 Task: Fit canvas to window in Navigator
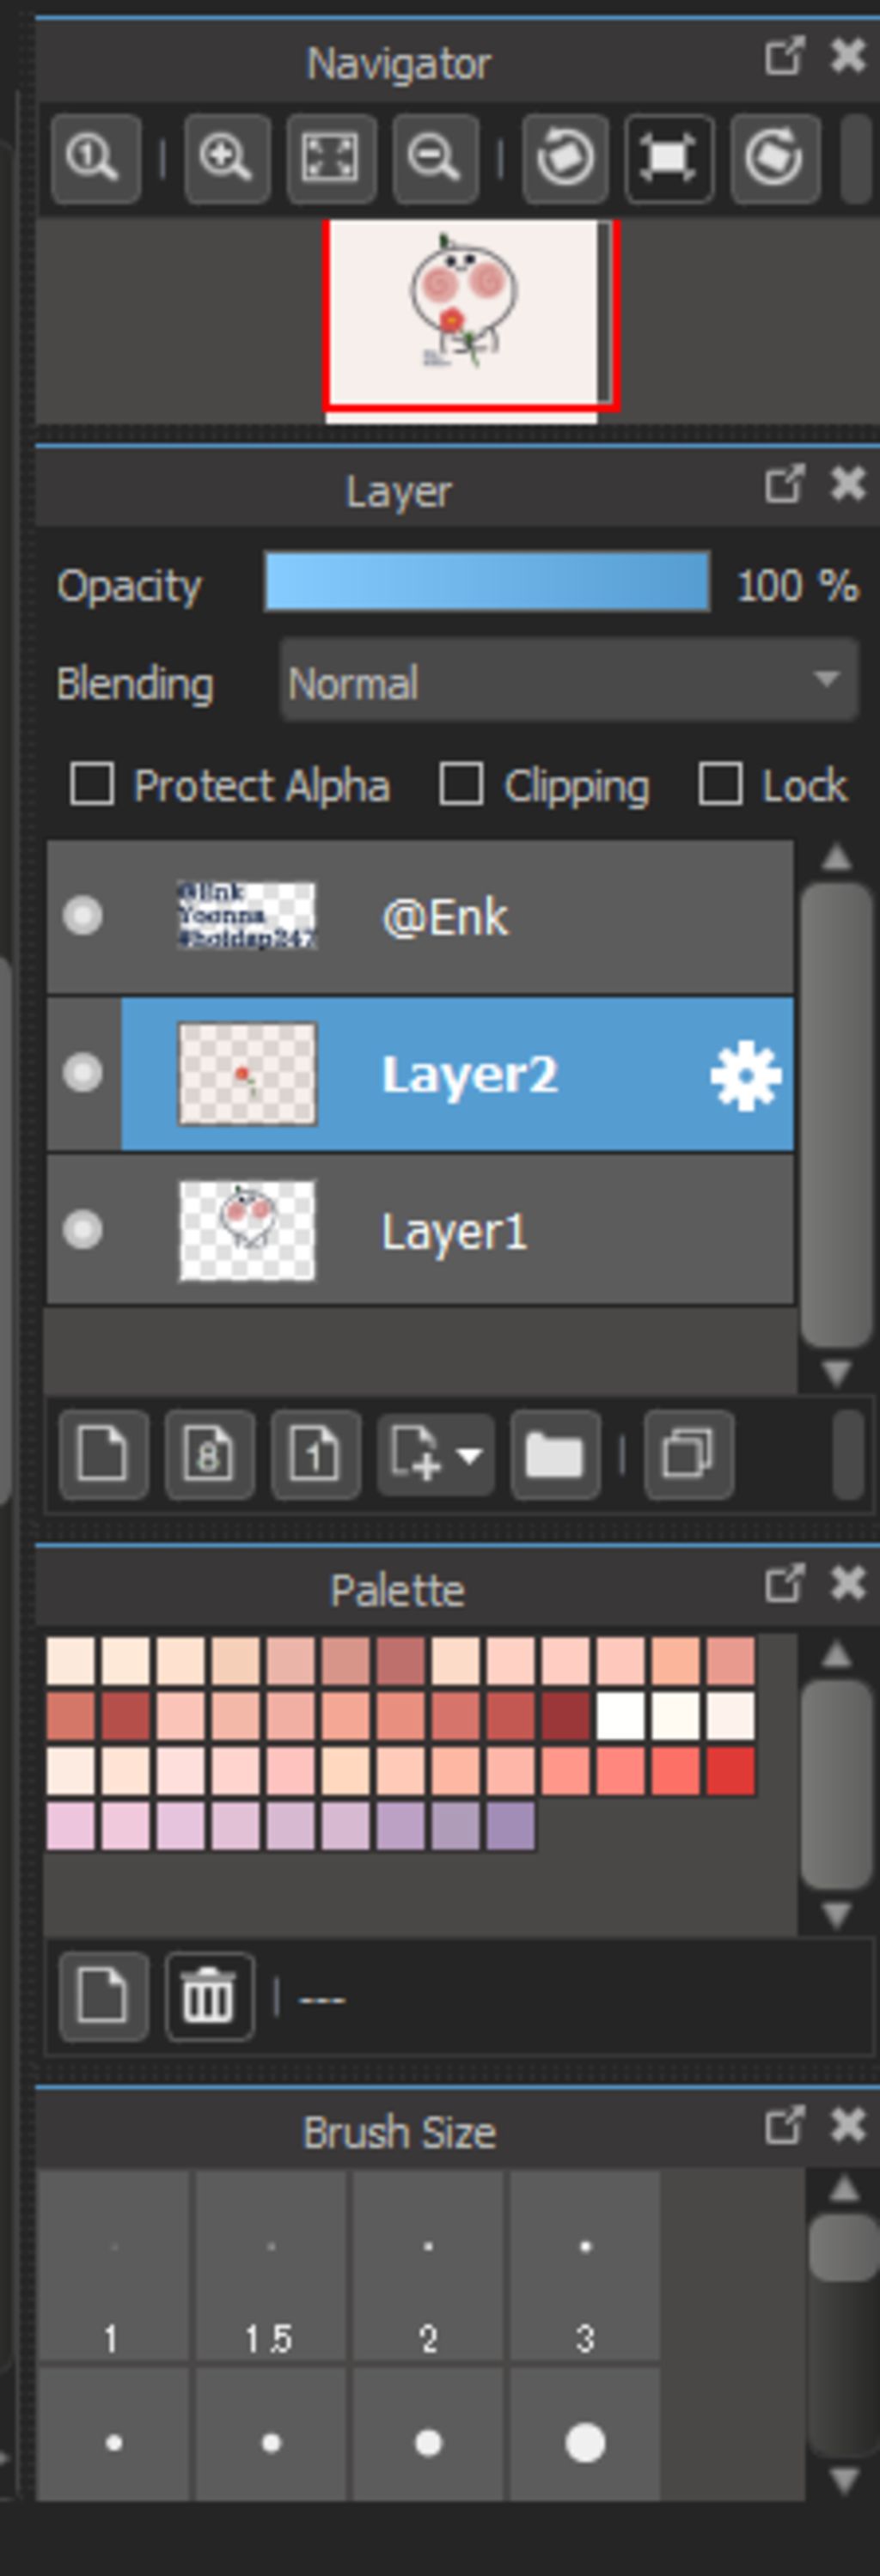(x=332, y=158)
